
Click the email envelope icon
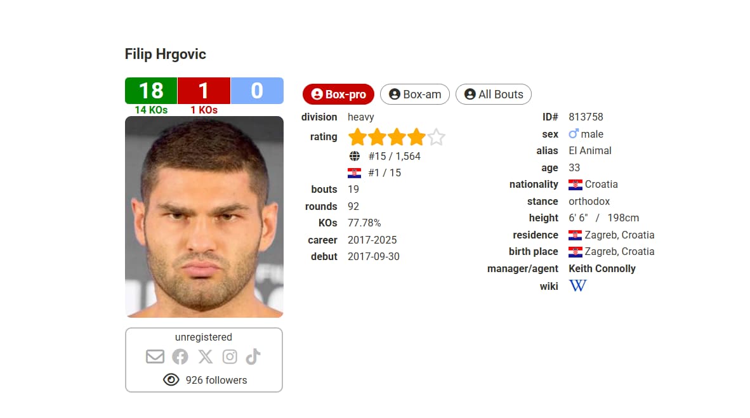(x=155, y=356)
